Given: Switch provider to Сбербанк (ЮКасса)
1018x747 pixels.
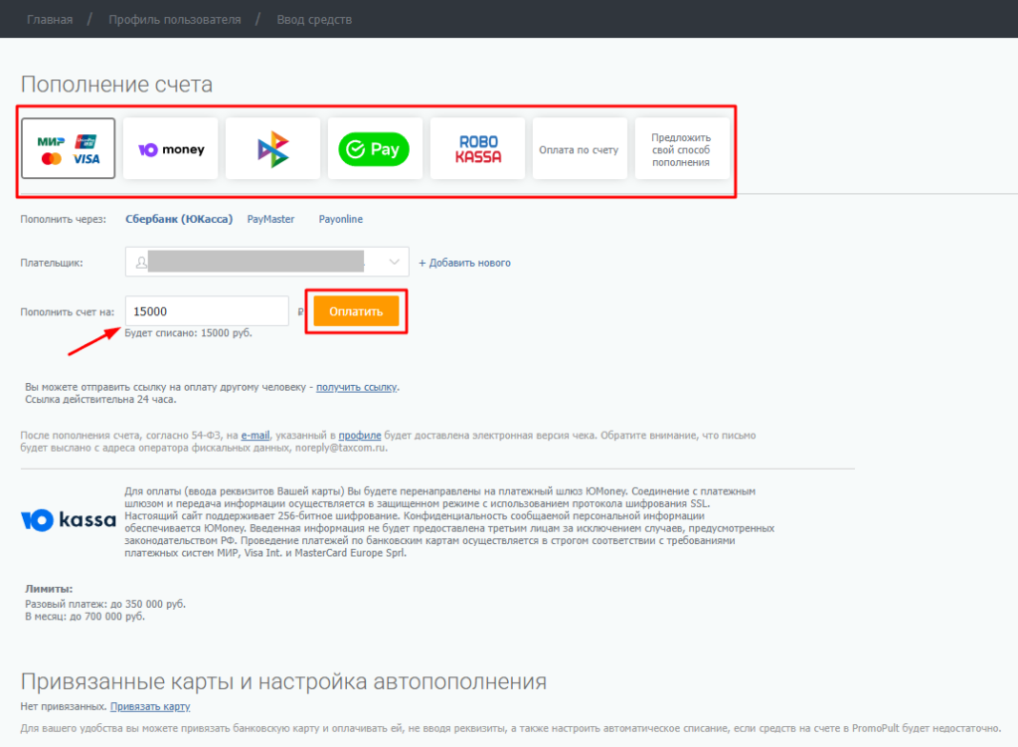Looking at the screenshot, I should 179,219.
